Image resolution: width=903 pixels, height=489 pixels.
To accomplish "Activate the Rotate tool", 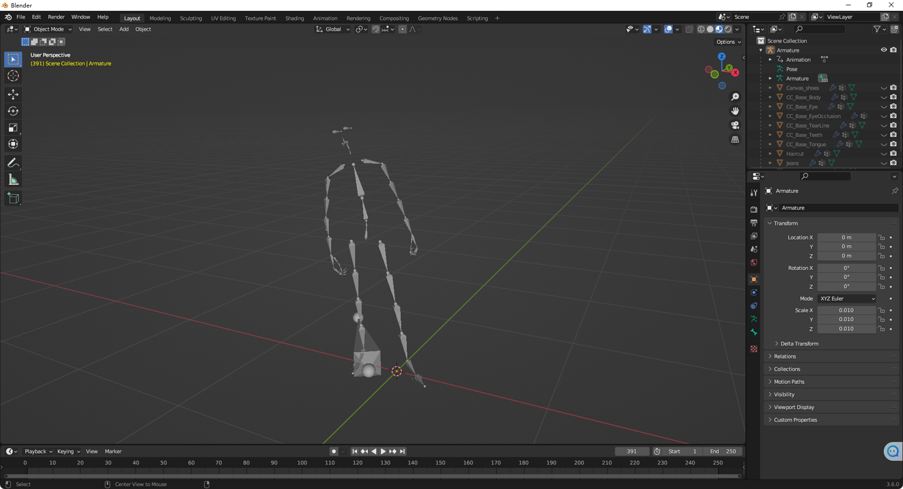I will (13, 111).
